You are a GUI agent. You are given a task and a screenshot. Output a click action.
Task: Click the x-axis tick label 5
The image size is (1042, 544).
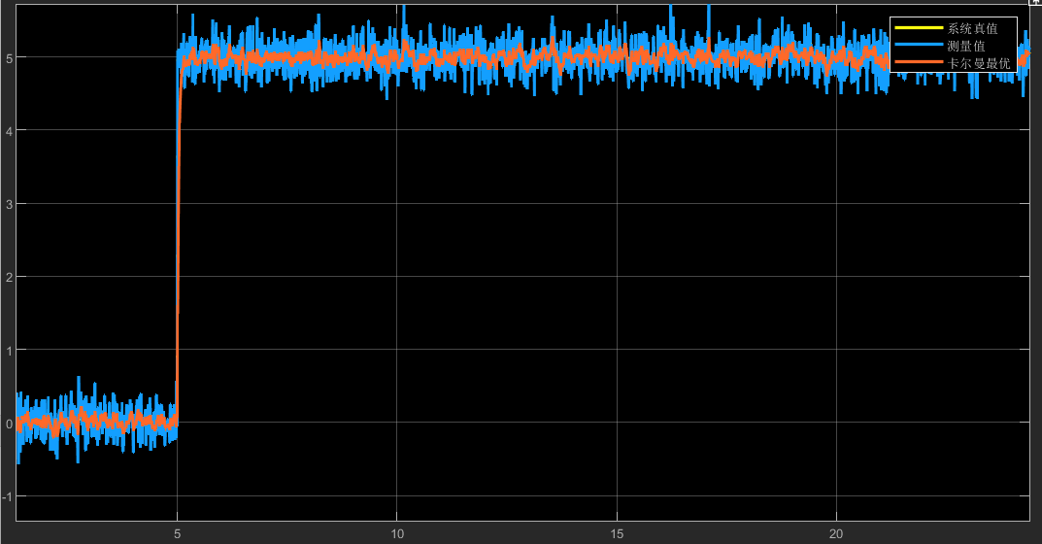click(178, 534)
